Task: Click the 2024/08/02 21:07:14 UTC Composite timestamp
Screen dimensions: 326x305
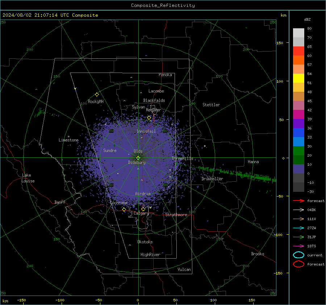Action: pyautogui.click(x=50, y=15)
